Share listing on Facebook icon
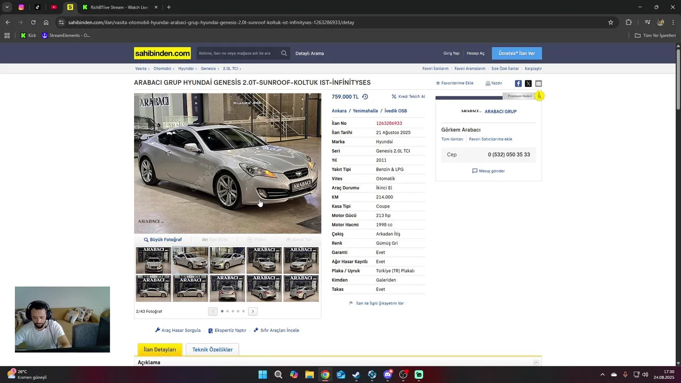Screen dimensions: 681x383 point(518,84)
